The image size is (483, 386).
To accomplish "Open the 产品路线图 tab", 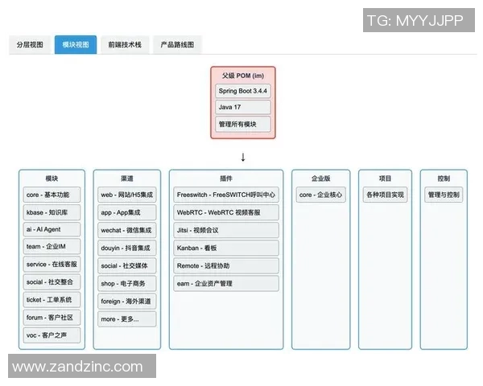I will (177, 45).
